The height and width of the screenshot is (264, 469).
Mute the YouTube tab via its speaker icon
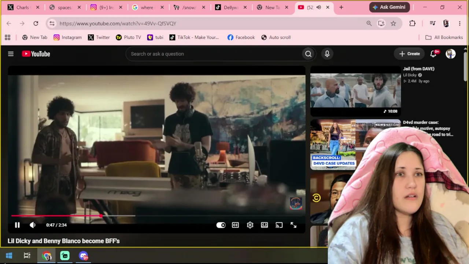pos(319,7)
